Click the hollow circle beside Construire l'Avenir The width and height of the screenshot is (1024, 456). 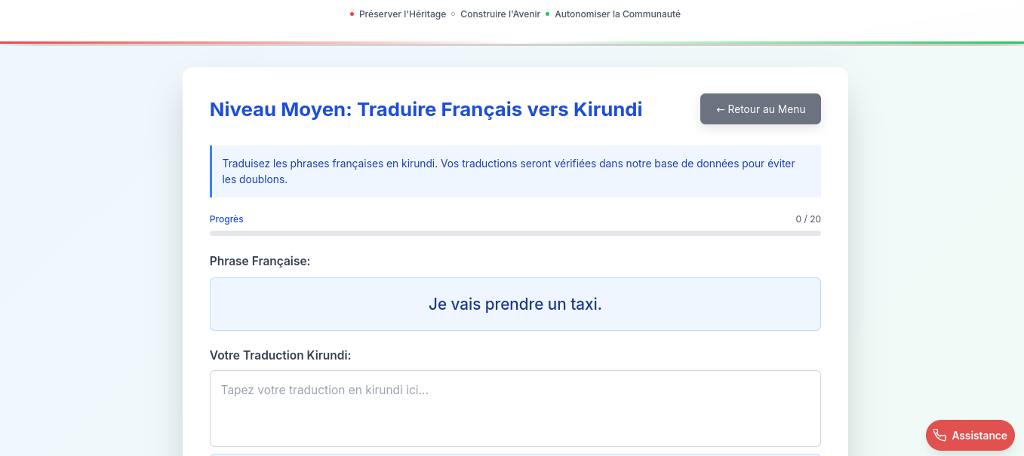454,14
